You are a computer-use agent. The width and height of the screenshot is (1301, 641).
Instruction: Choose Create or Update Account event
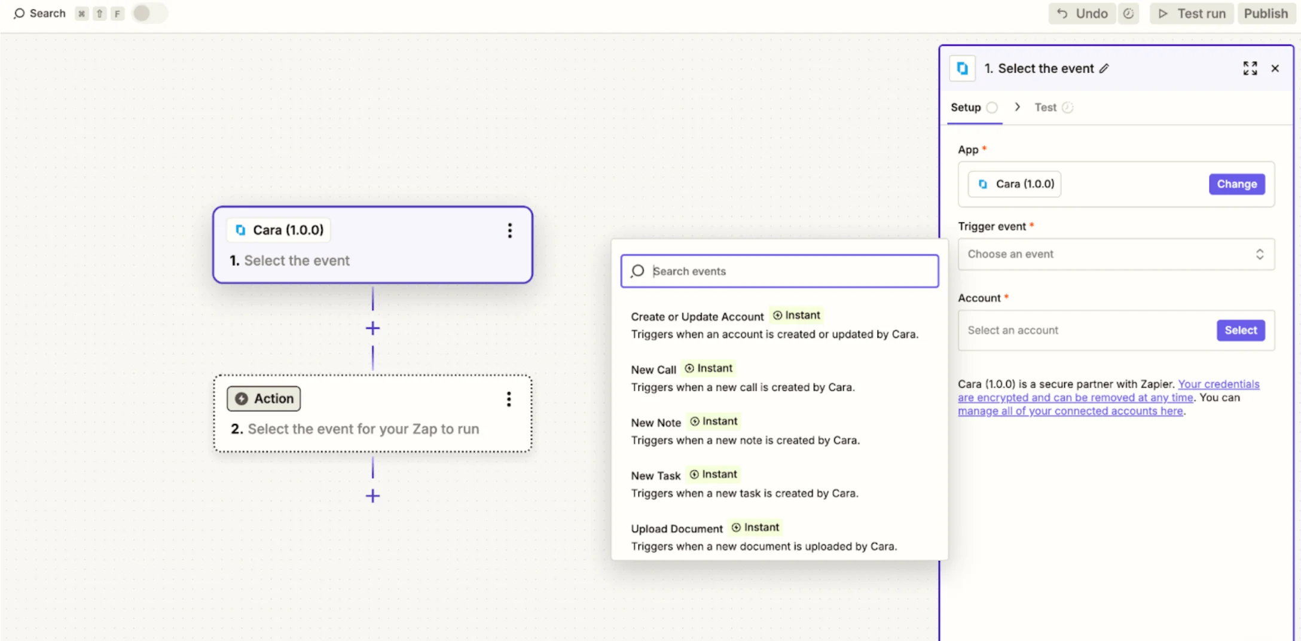coord(780,325)
